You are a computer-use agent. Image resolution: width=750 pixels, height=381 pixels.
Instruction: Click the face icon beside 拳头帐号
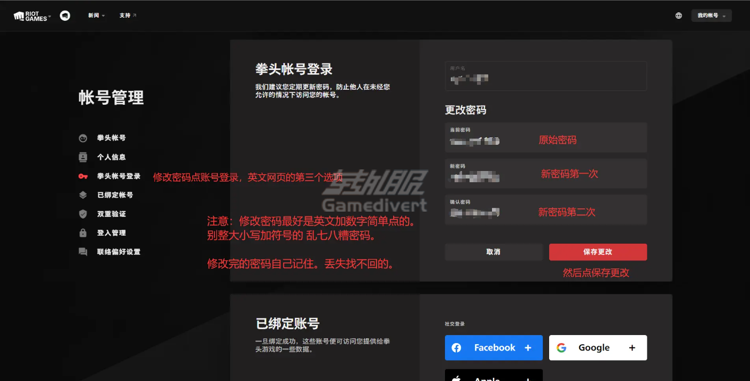(x=83, y=138)
